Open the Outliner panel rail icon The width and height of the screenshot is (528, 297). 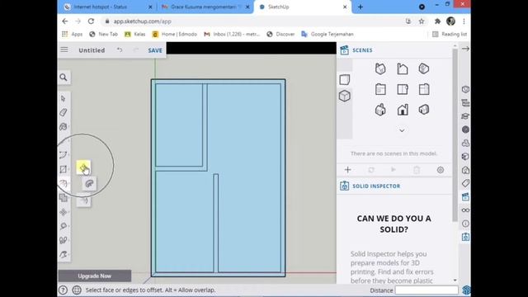pos(465,102)
